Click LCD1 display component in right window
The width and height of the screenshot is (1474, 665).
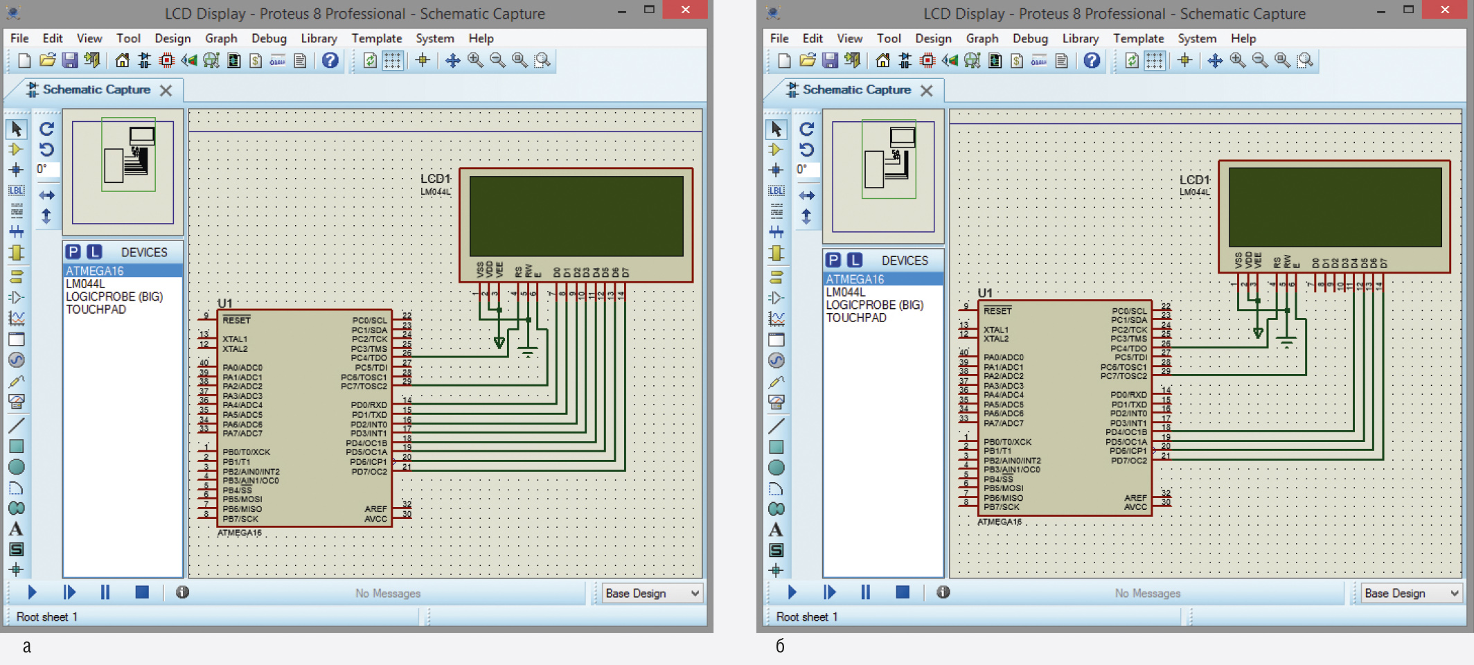coord(1334,217)
